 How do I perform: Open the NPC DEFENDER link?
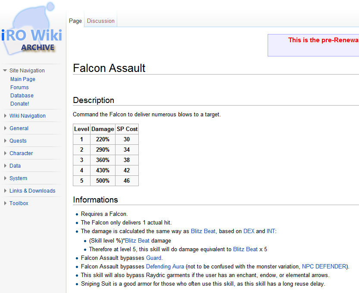click(x=324, y=267)
